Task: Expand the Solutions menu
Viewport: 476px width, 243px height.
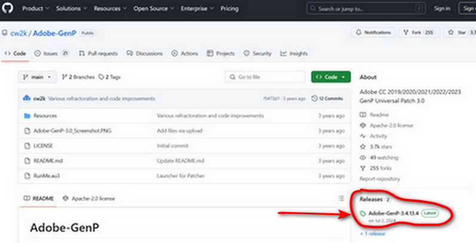Action: click(x=71, y=9)
